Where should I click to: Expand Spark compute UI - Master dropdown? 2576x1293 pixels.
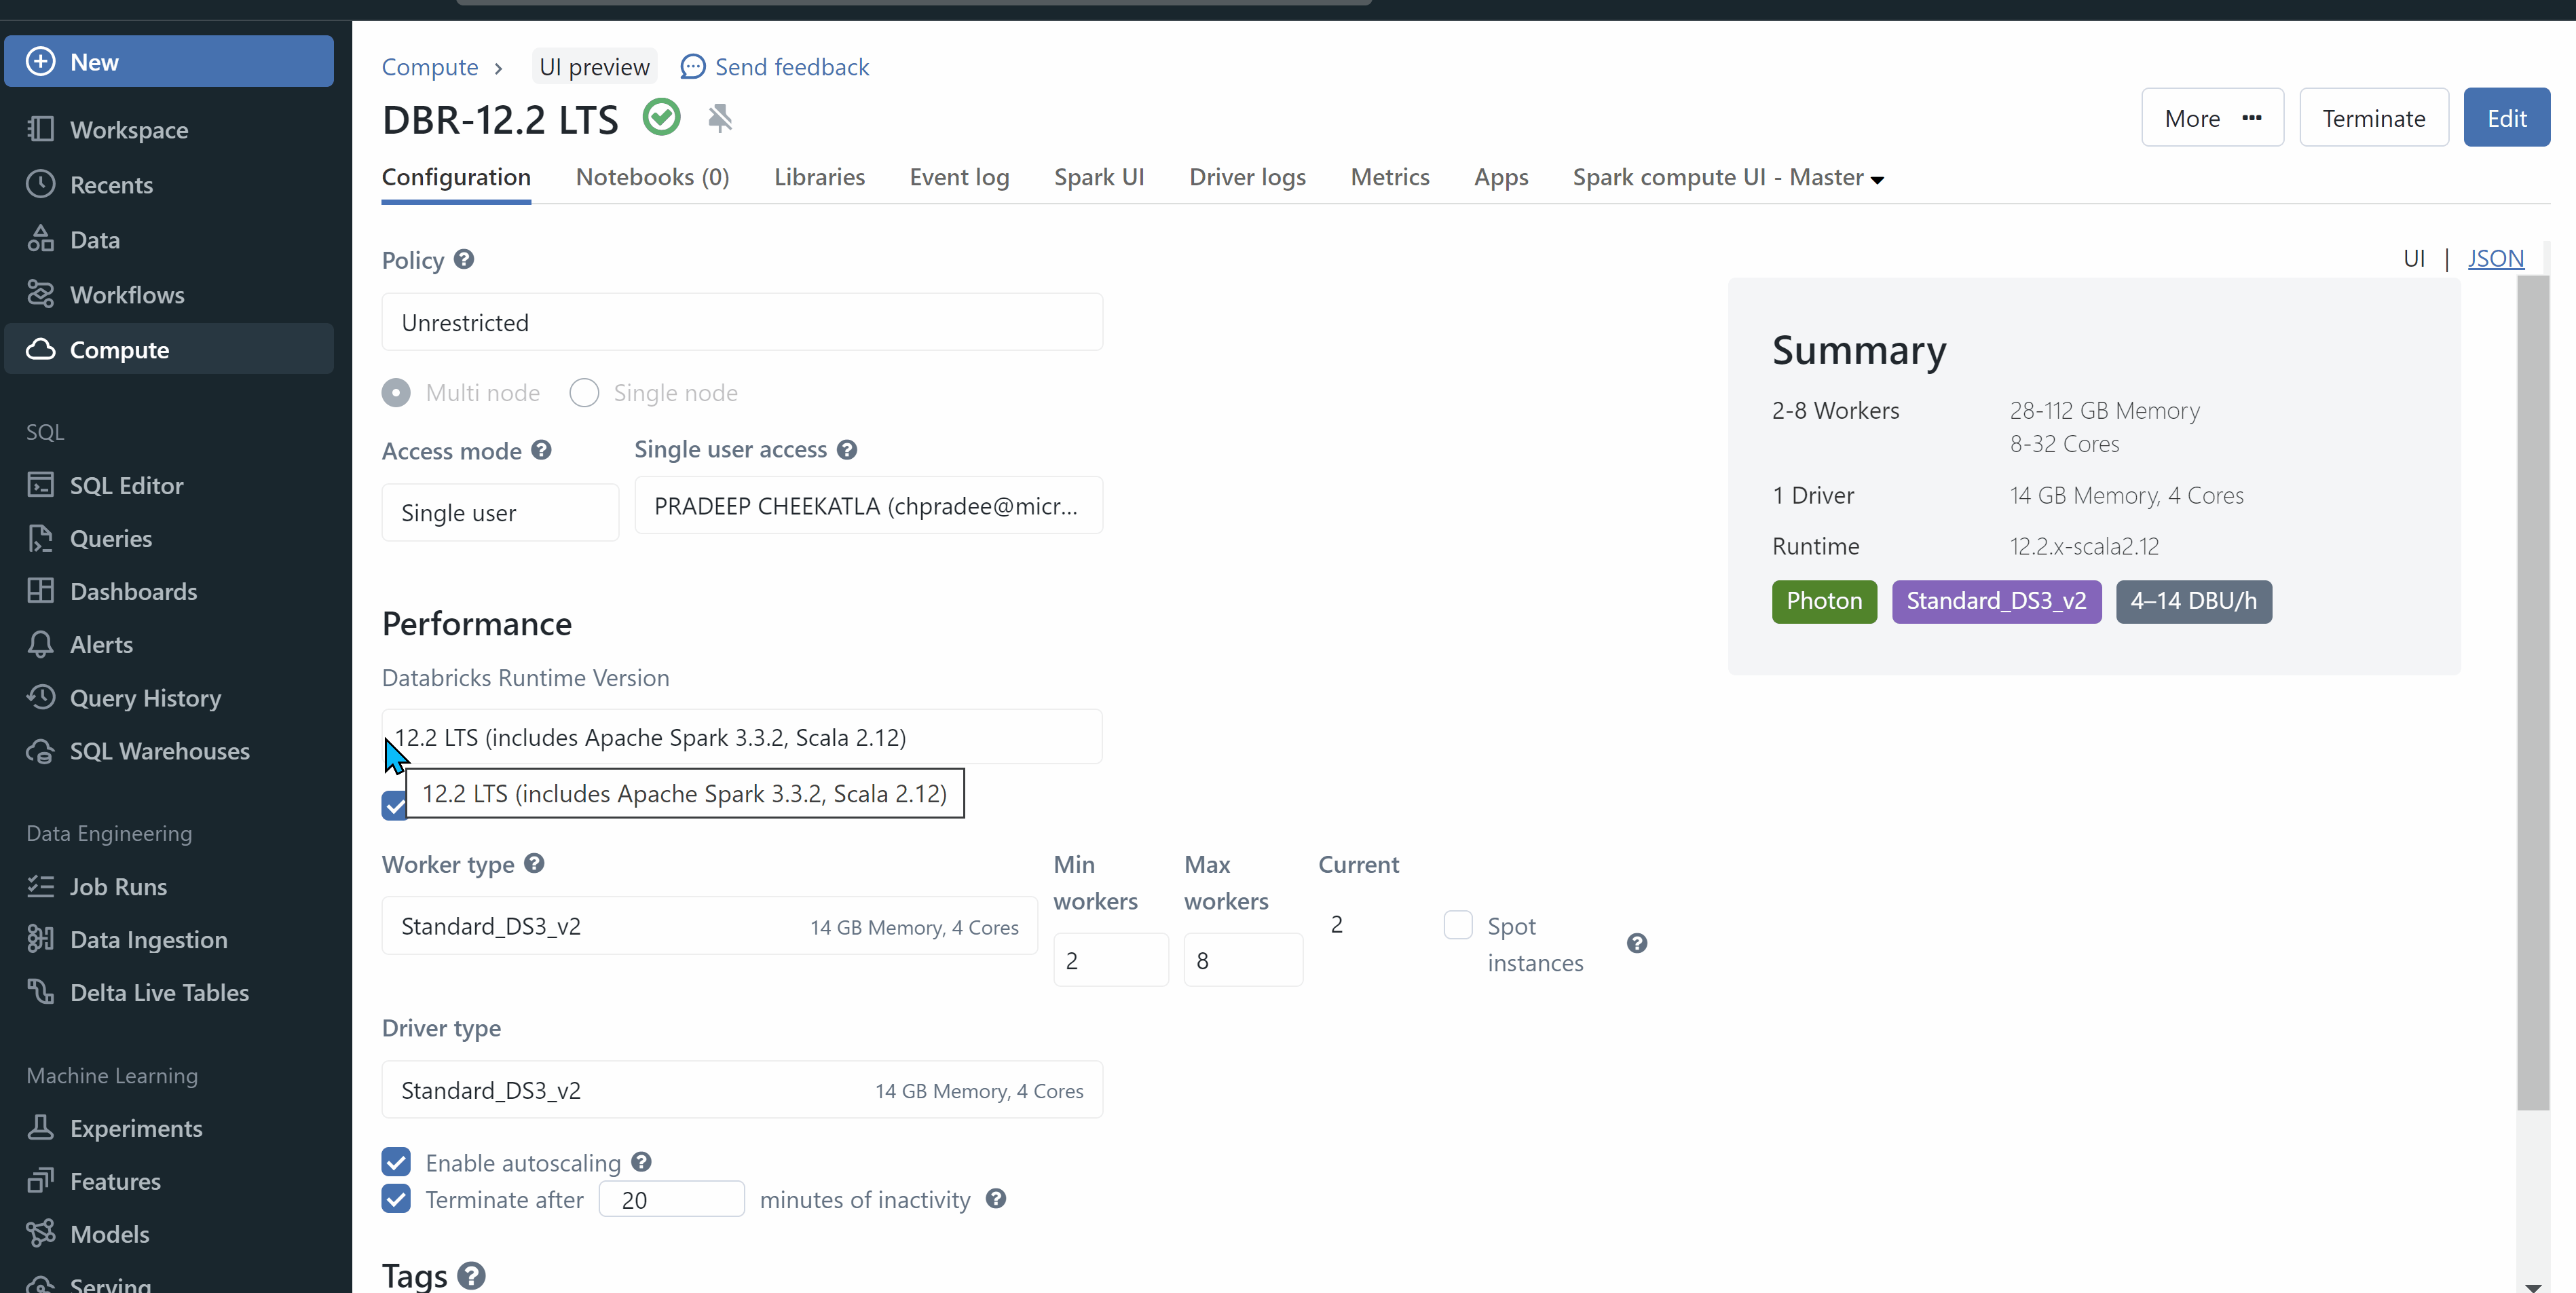(x=1728, y=177)
